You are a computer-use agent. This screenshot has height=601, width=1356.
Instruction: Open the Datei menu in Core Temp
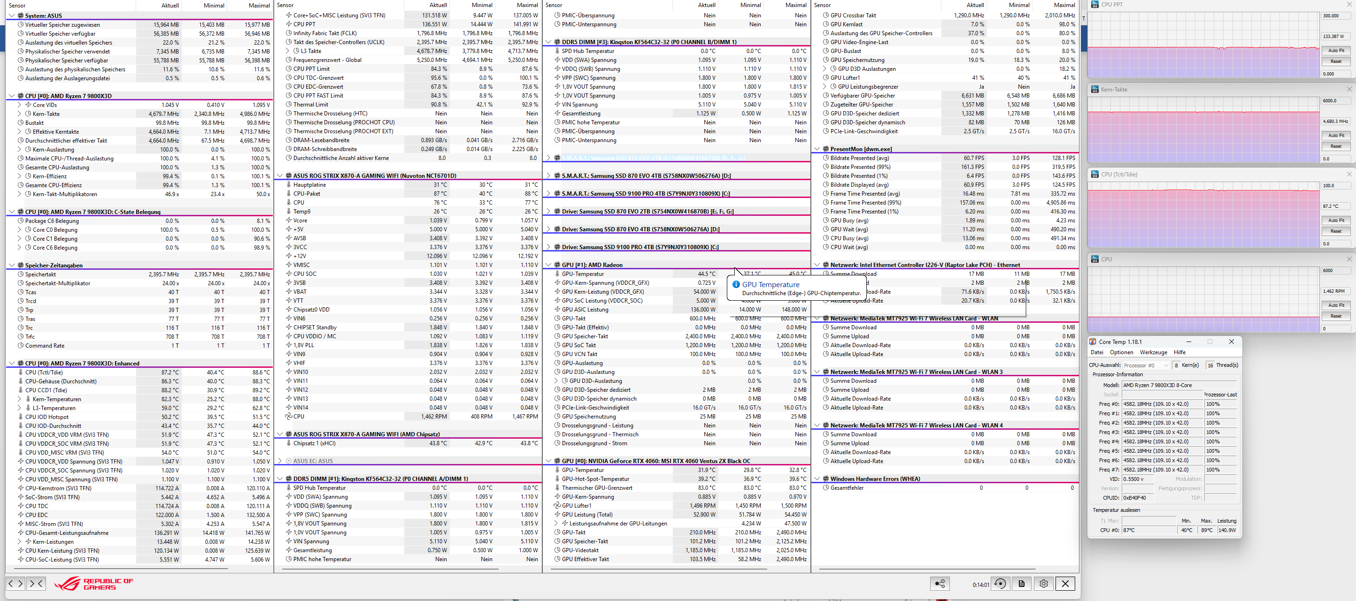point(1097,352)
